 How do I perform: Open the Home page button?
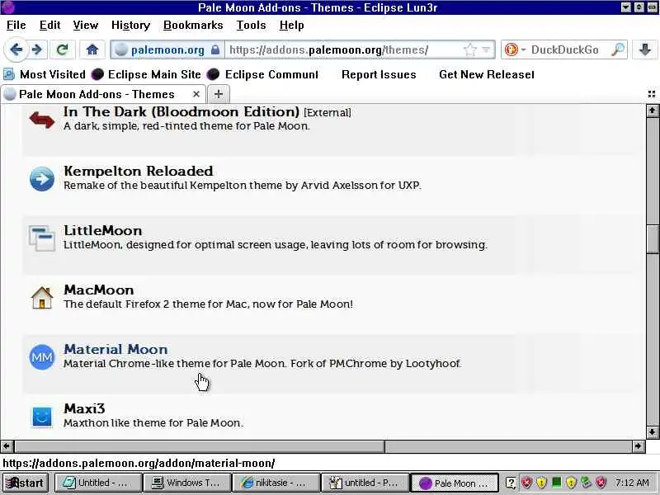click(92, 49)
